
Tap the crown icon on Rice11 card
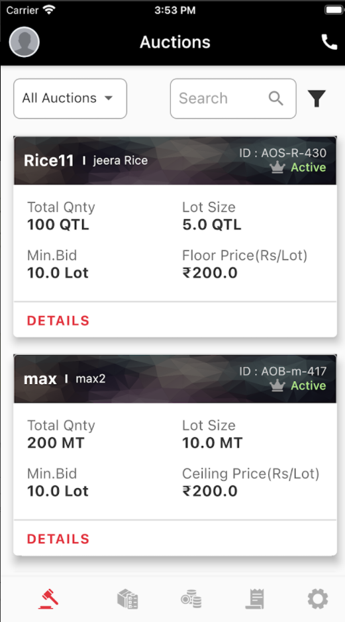[277, 168]
